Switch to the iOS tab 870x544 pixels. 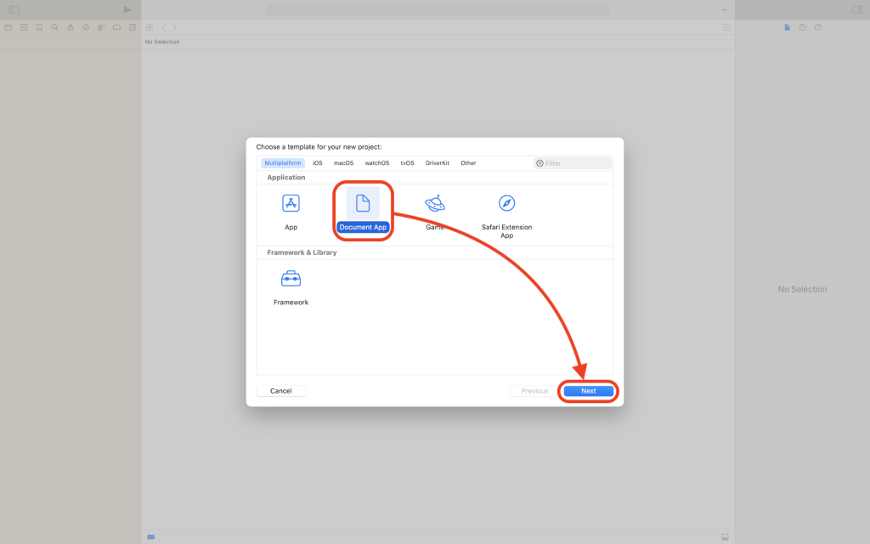(317, 163)
